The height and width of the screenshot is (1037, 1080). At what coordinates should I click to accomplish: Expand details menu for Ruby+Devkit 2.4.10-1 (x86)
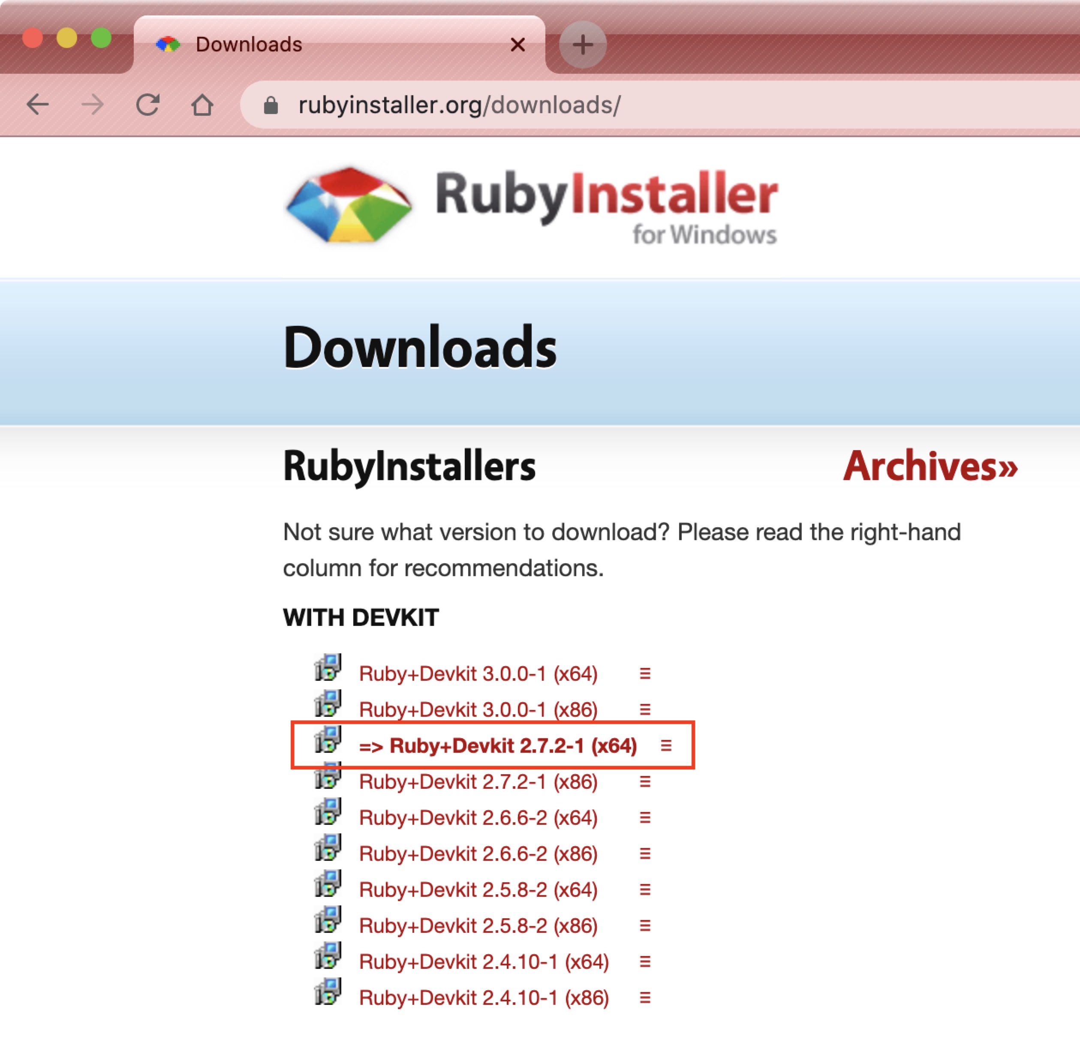(x=645, y=997)
